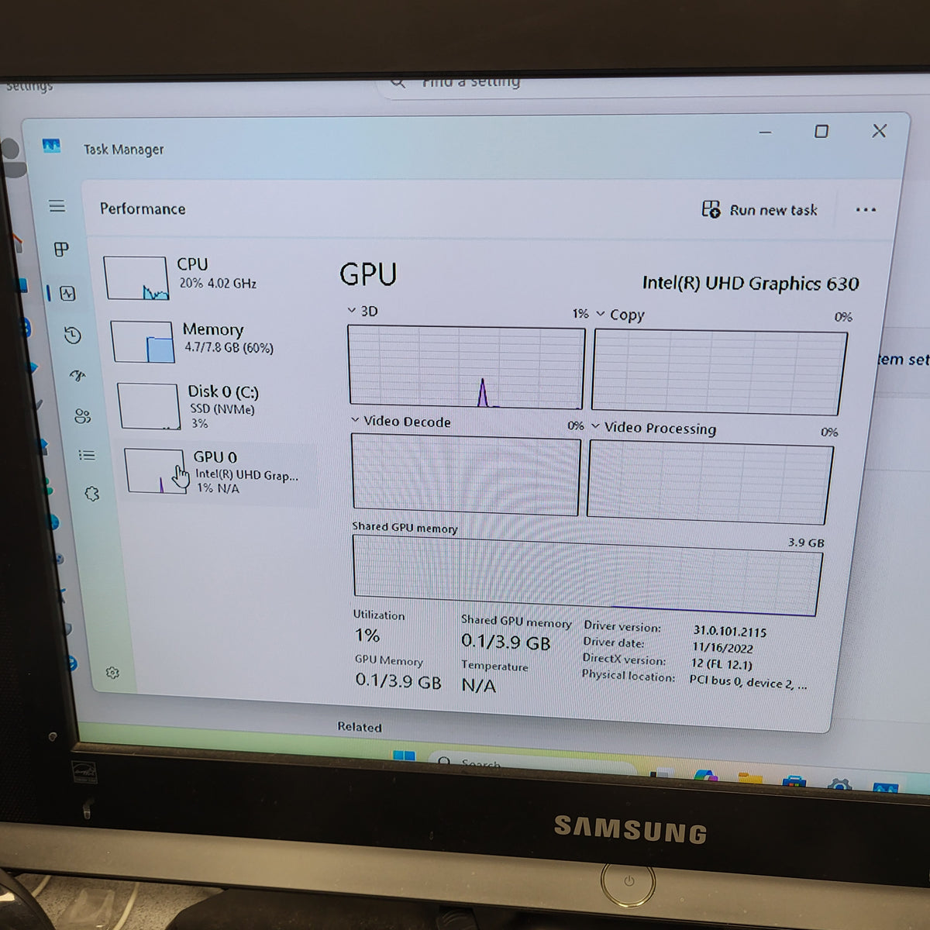
Task: Open the Services puzzle-piece sidebar icon
Action: point(92,494)
